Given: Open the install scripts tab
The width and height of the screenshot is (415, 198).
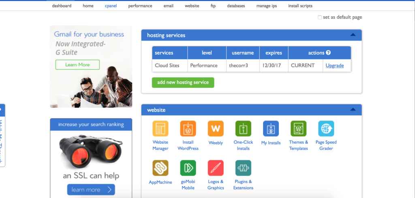Looking at the screenshot, I should pos(300,6).
